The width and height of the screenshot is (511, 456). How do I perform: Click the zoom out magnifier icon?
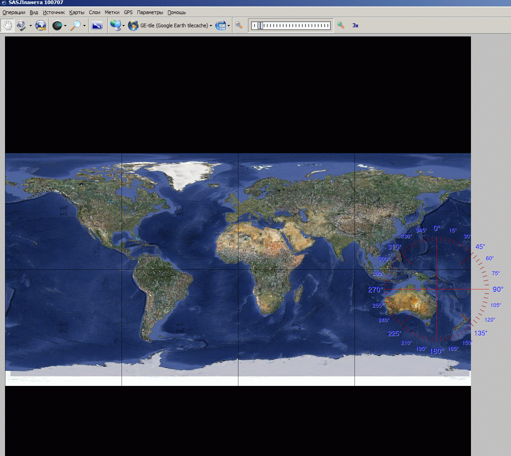coord(238,25)
